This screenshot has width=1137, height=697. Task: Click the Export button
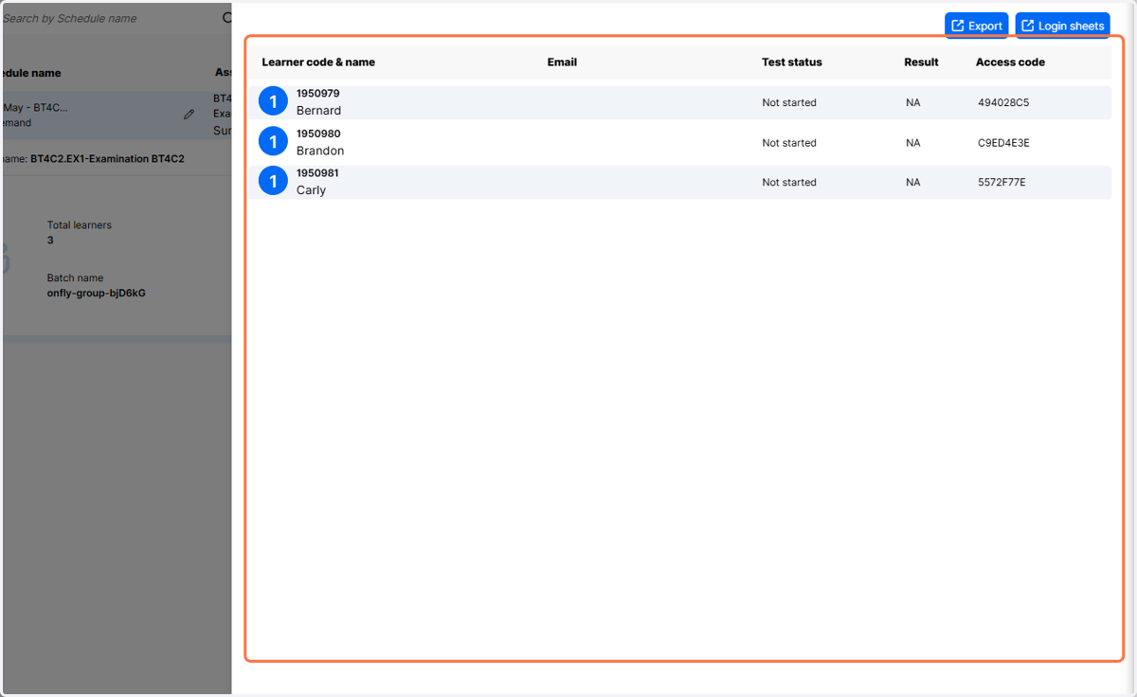click(976, 26)
